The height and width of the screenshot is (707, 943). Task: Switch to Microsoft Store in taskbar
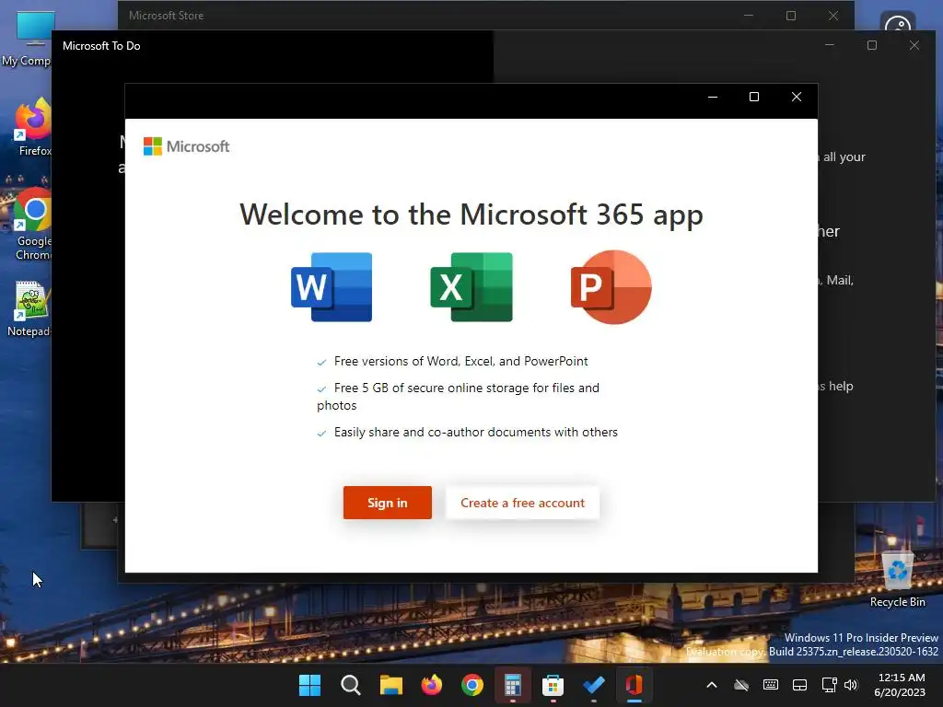(553, 685)
